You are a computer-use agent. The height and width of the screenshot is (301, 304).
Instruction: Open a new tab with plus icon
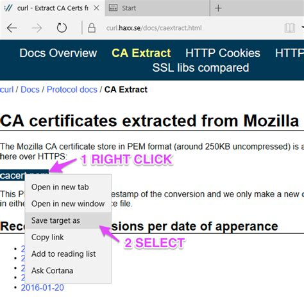(x=218, y=8)
